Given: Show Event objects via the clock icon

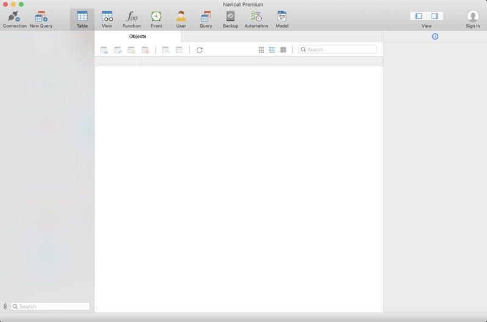Looking at the screenshot, I should tap(156, 19).
